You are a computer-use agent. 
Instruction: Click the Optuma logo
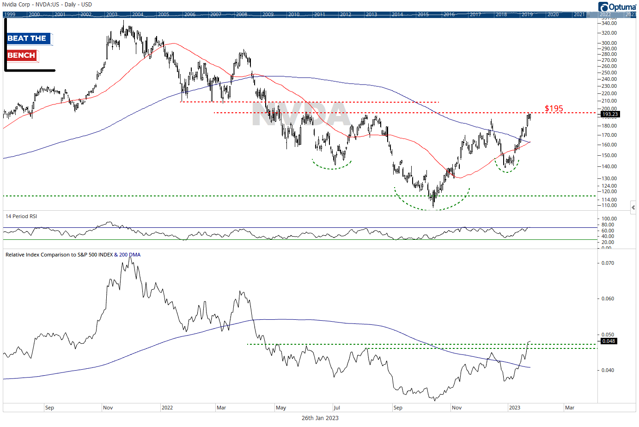[x=617, y=7]
